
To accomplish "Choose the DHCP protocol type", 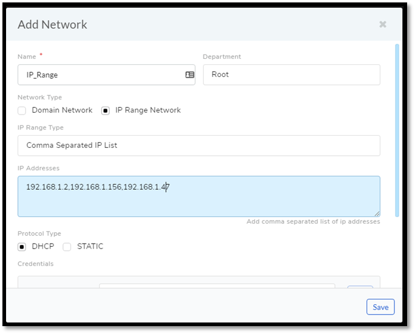I will (x=22, y=247).
